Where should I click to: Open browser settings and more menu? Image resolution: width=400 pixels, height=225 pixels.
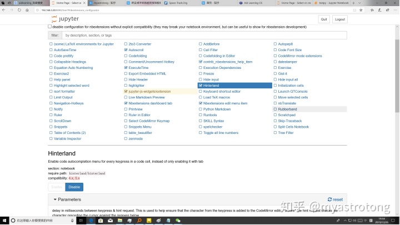coord(395,10)
